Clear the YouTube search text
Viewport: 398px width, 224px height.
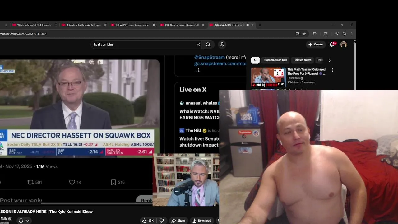[x=198, y=44]
